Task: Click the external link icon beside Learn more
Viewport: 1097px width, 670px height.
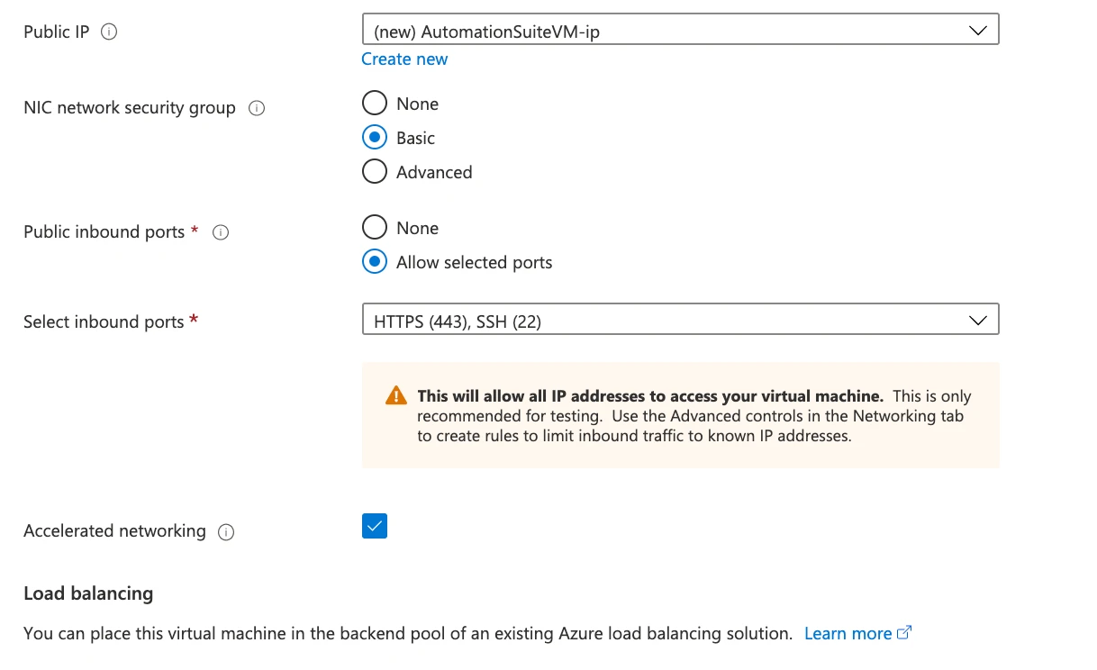Action: click(905, 632)
